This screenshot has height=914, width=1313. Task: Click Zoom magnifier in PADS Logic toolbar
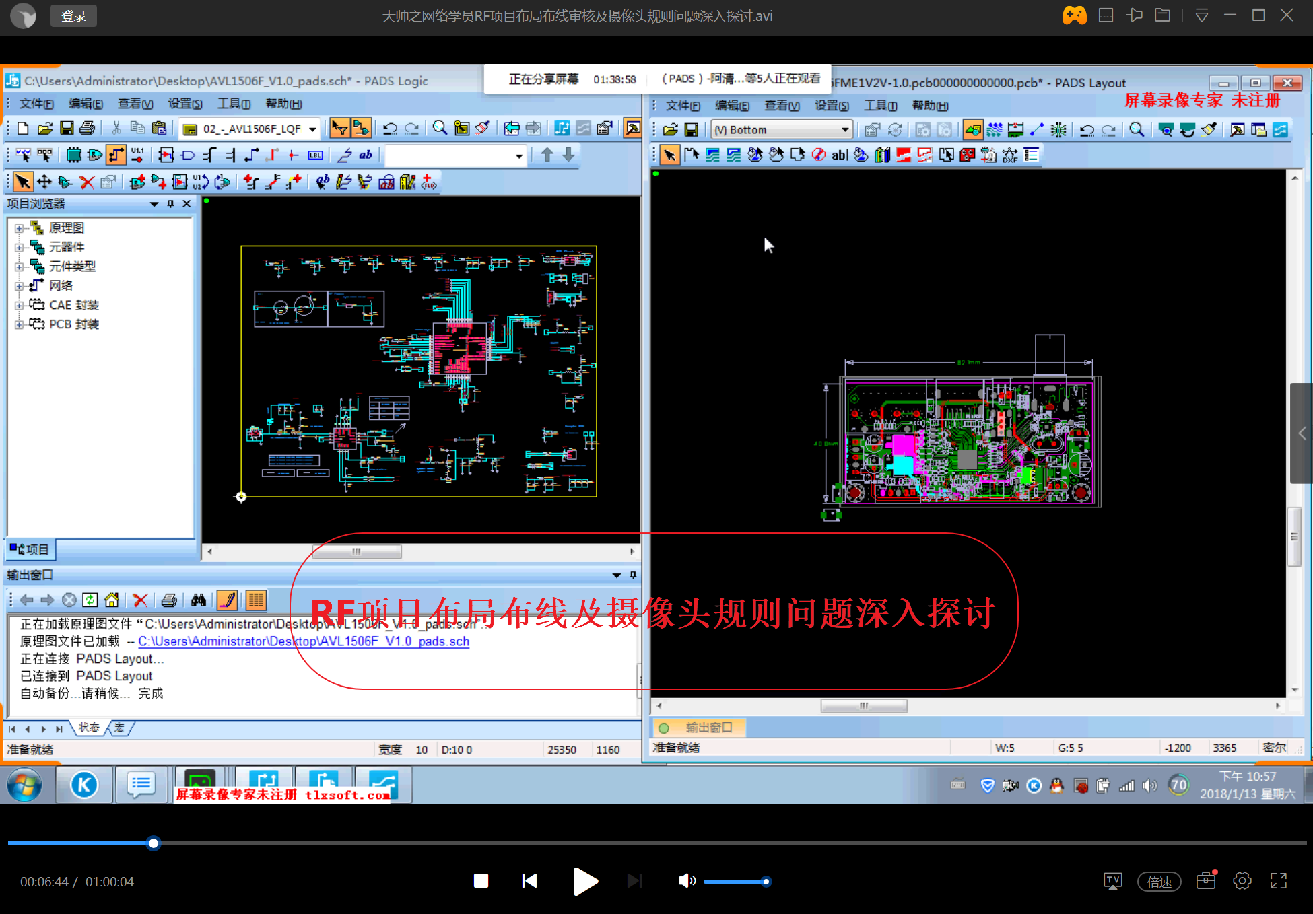[440, 129]
